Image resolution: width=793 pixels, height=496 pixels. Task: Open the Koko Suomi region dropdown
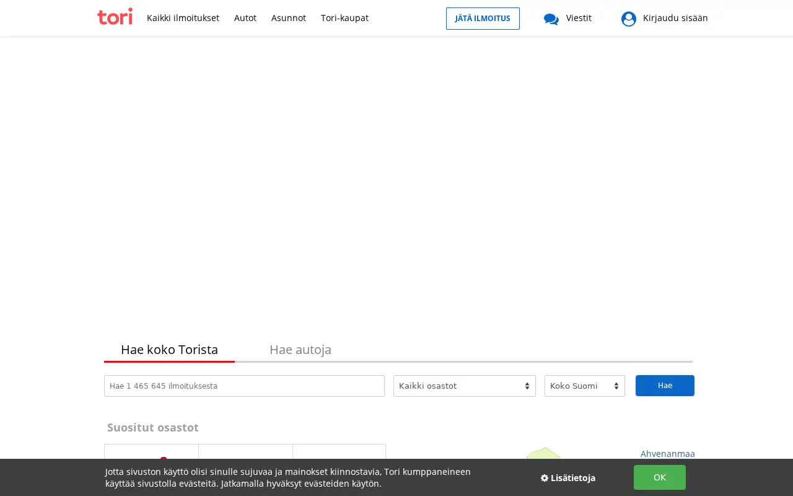(585, 386)
